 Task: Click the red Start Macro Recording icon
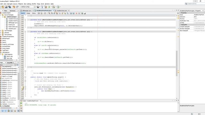(x=77, y=13)
